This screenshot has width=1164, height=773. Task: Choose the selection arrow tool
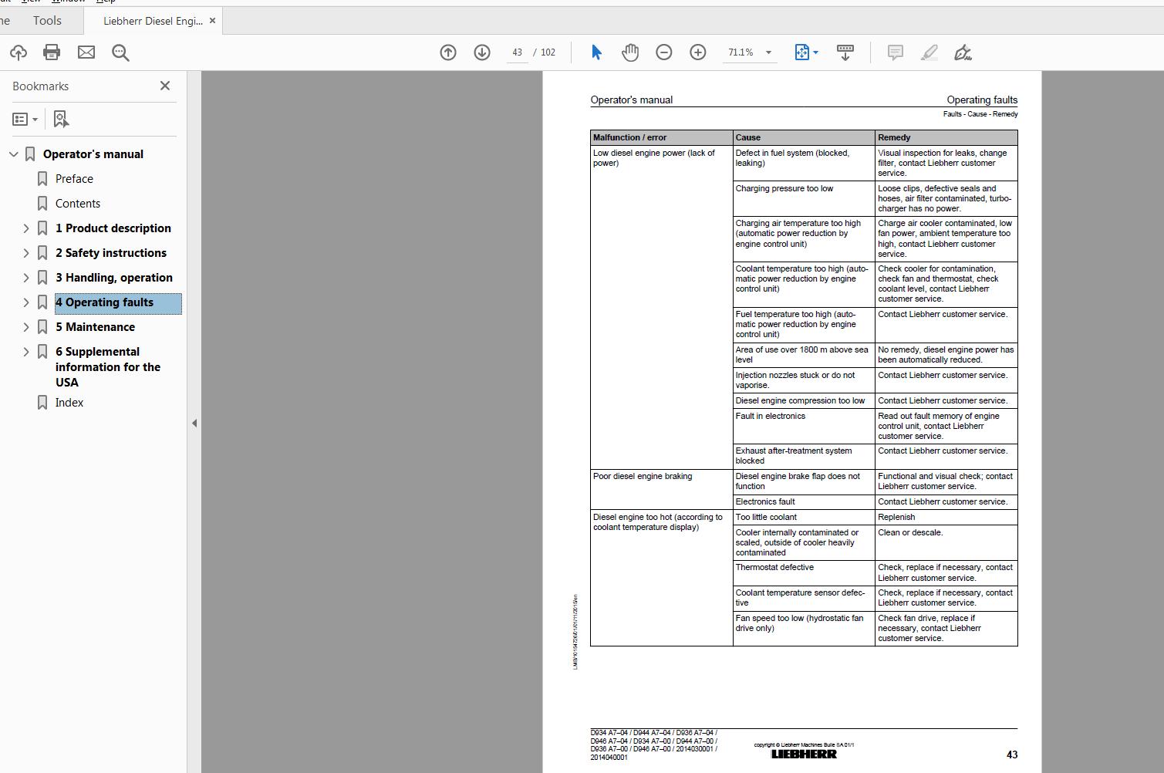tap(596, 52)
